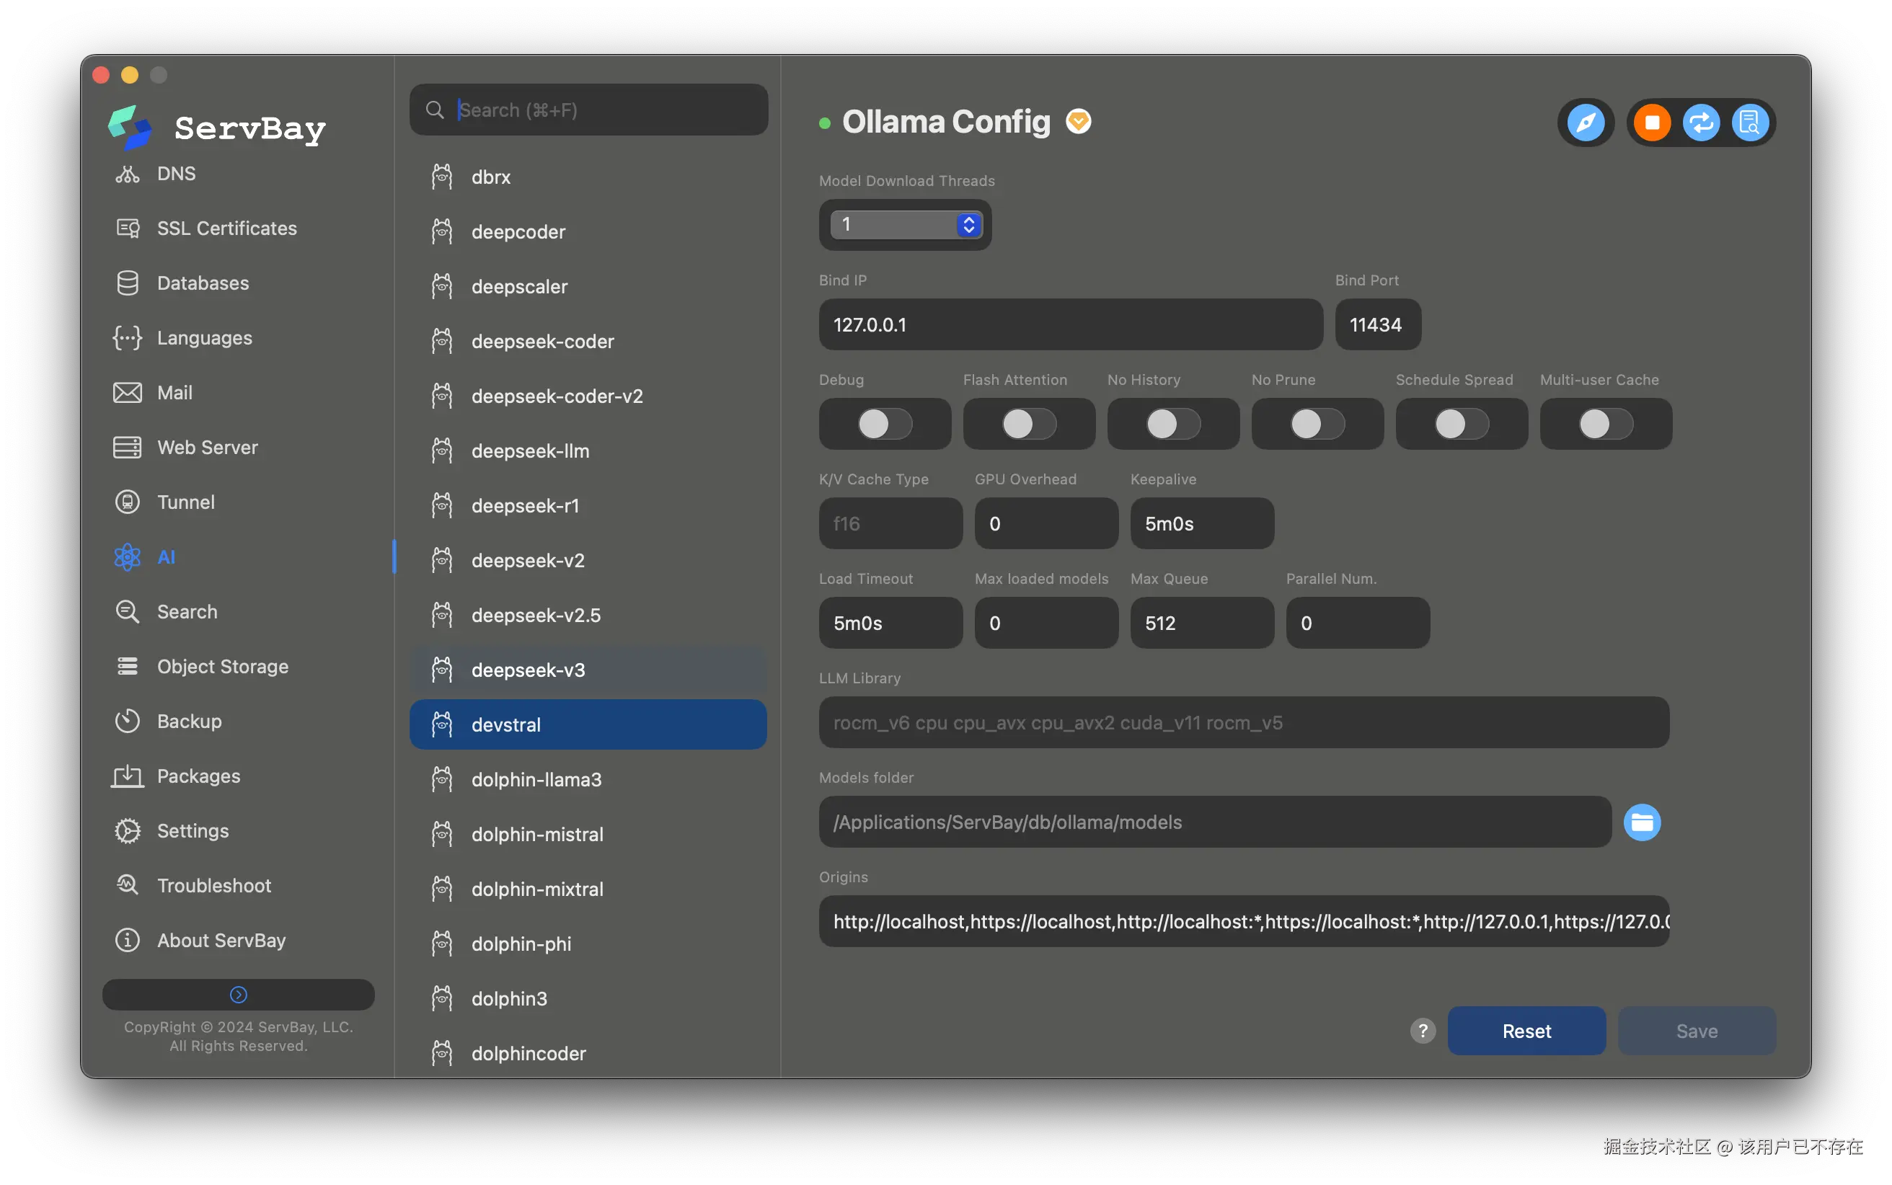Click the SSL Certificates sidebar icon
This screenshot has width=1892, height=1185.
tap(128, 228)
